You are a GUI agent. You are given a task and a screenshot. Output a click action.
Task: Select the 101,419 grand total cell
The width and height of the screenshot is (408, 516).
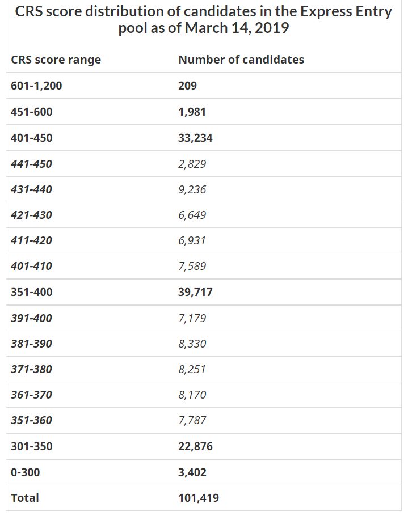(x=198, y=498)
